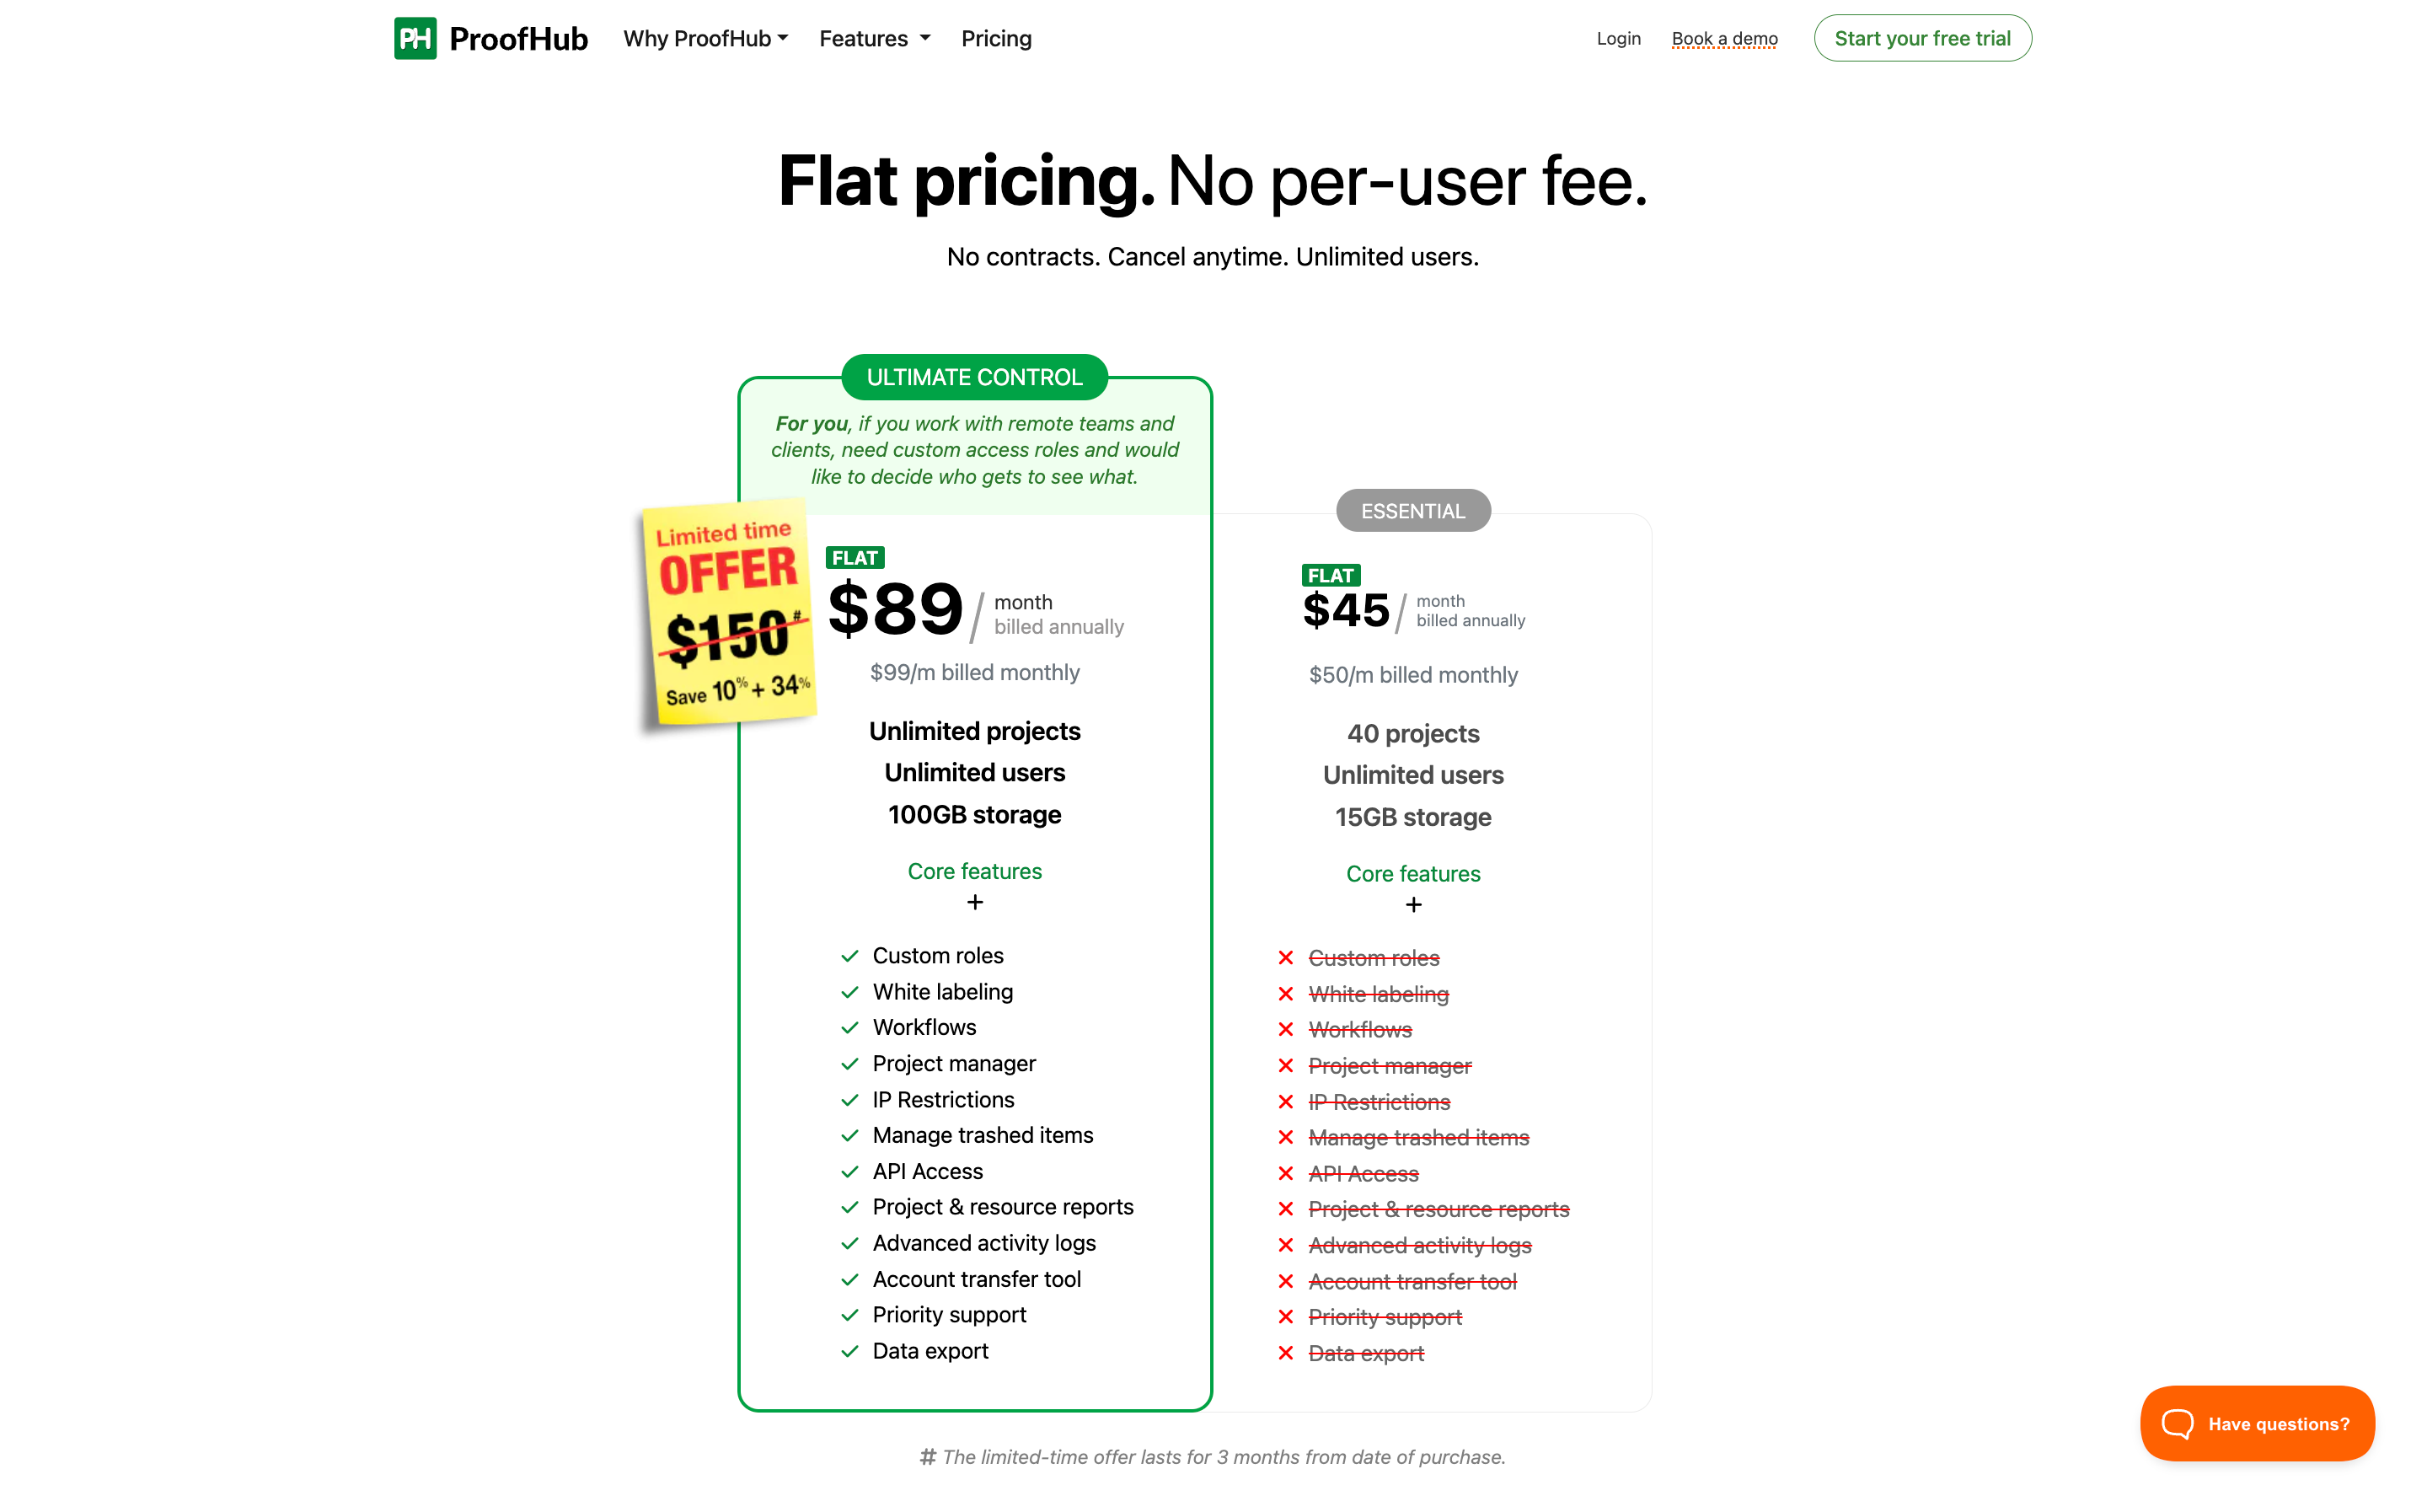Open the Why ProofHub dropdown menu

705,38
